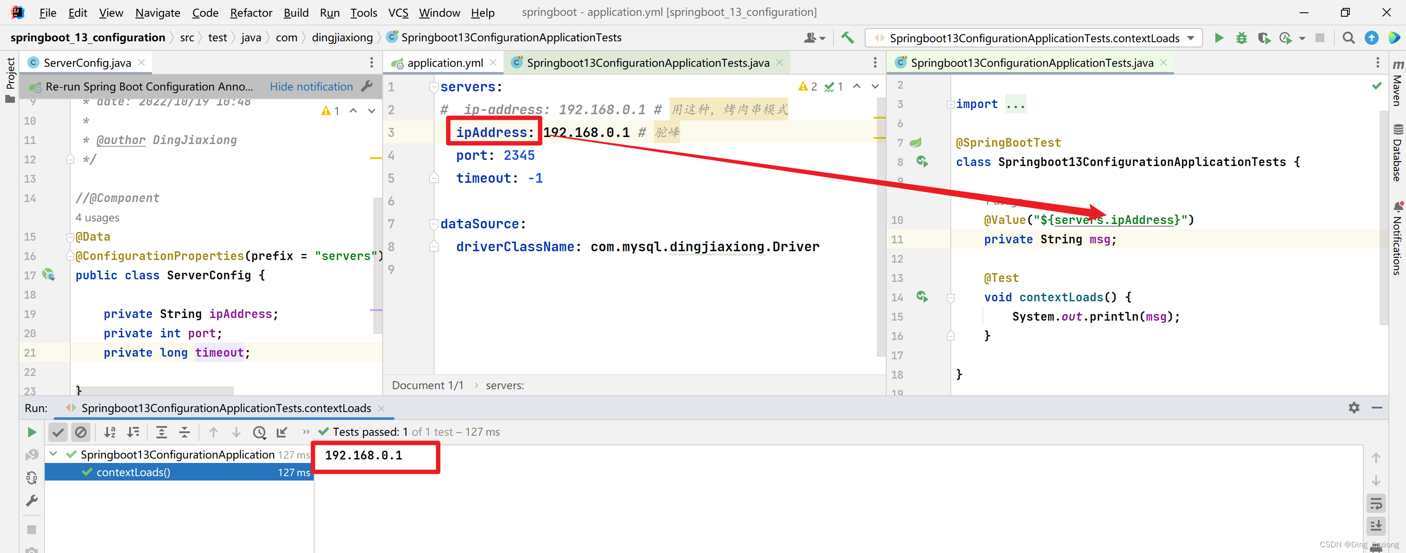Screen dimensions: 1406x553
Task: Fold the dataSource block in application.yml
Action: tap(434, 224)
